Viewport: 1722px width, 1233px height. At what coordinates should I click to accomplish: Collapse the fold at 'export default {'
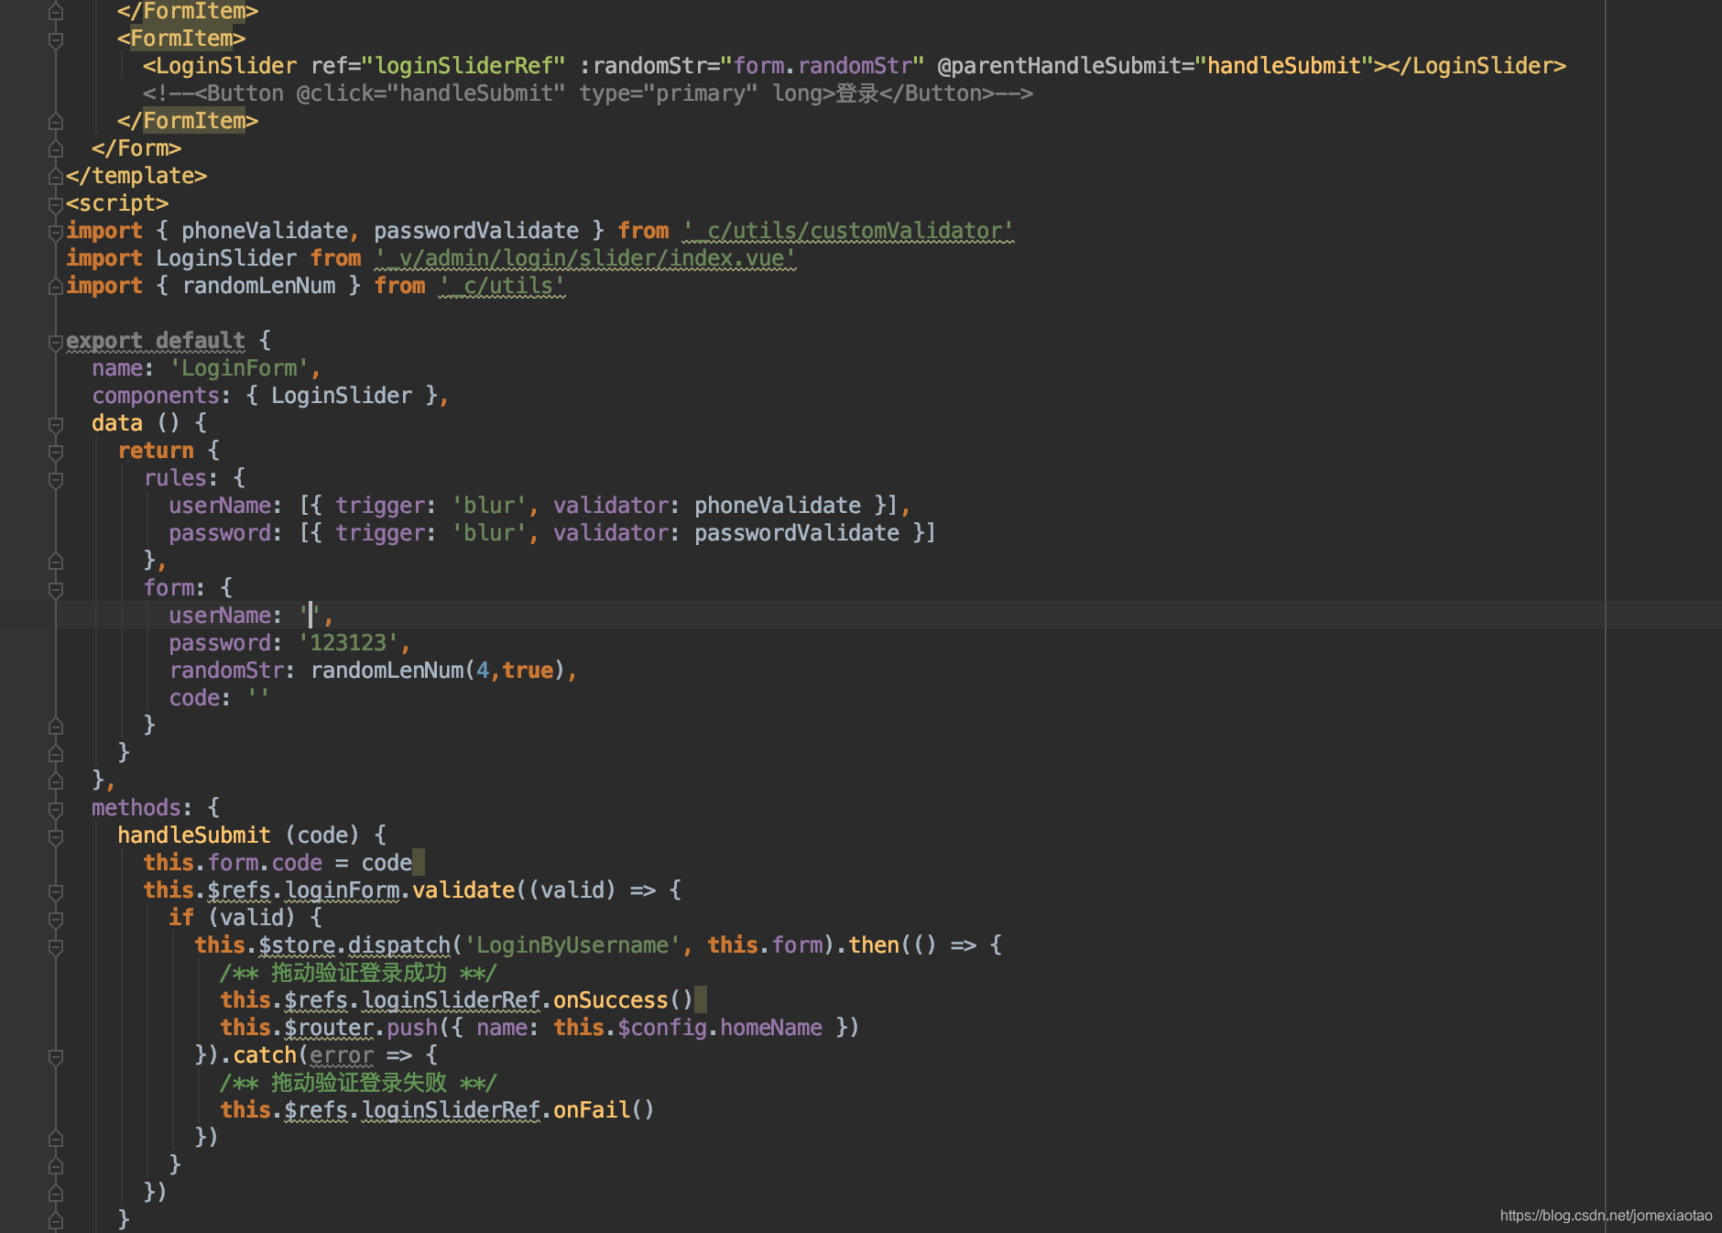pyautogui.click(x=56, y=342)
